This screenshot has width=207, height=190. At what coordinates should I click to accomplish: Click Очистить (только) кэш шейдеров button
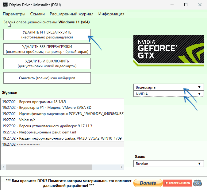[x=47, y=78]
